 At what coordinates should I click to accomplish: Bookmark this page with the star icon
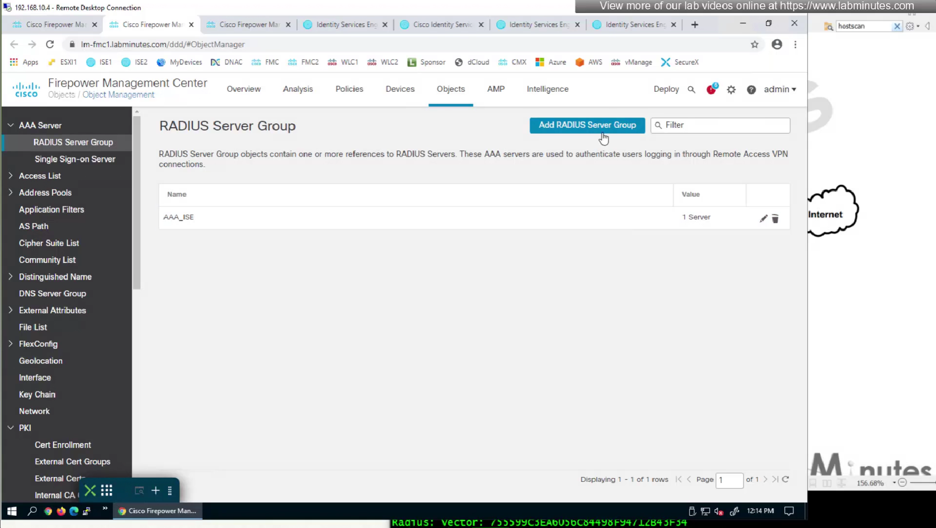pyautogui.click(x=754, y=44)
